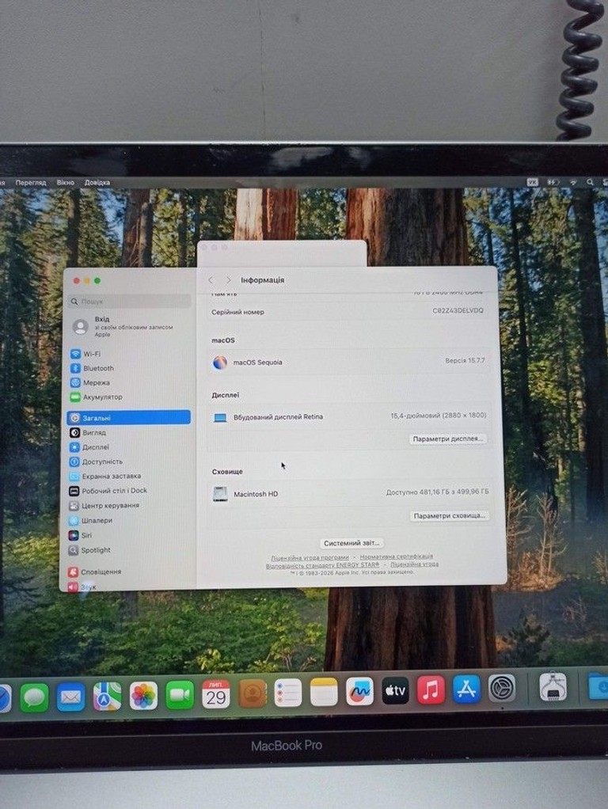The height and width of the screenshot is (809, 608).
Task: Open the Calendar icon showing 29
Action: 216,694
